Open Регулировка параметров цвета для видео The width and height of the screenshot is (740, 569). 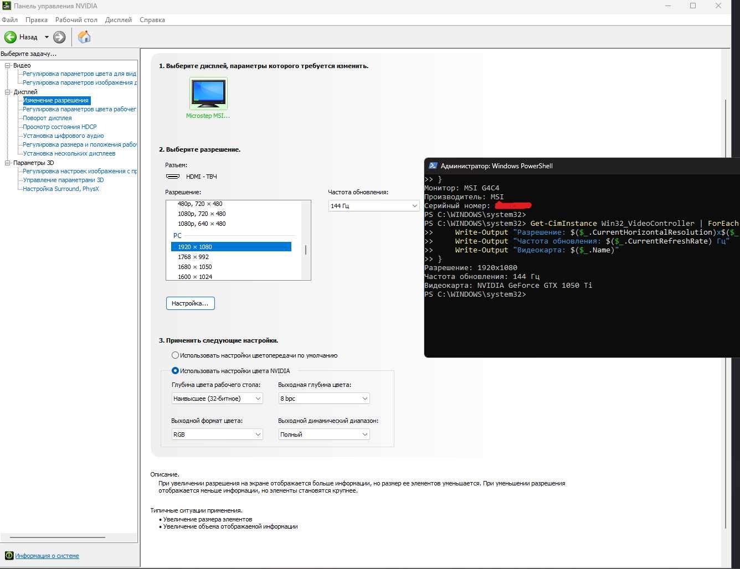[x=79, y=74]
